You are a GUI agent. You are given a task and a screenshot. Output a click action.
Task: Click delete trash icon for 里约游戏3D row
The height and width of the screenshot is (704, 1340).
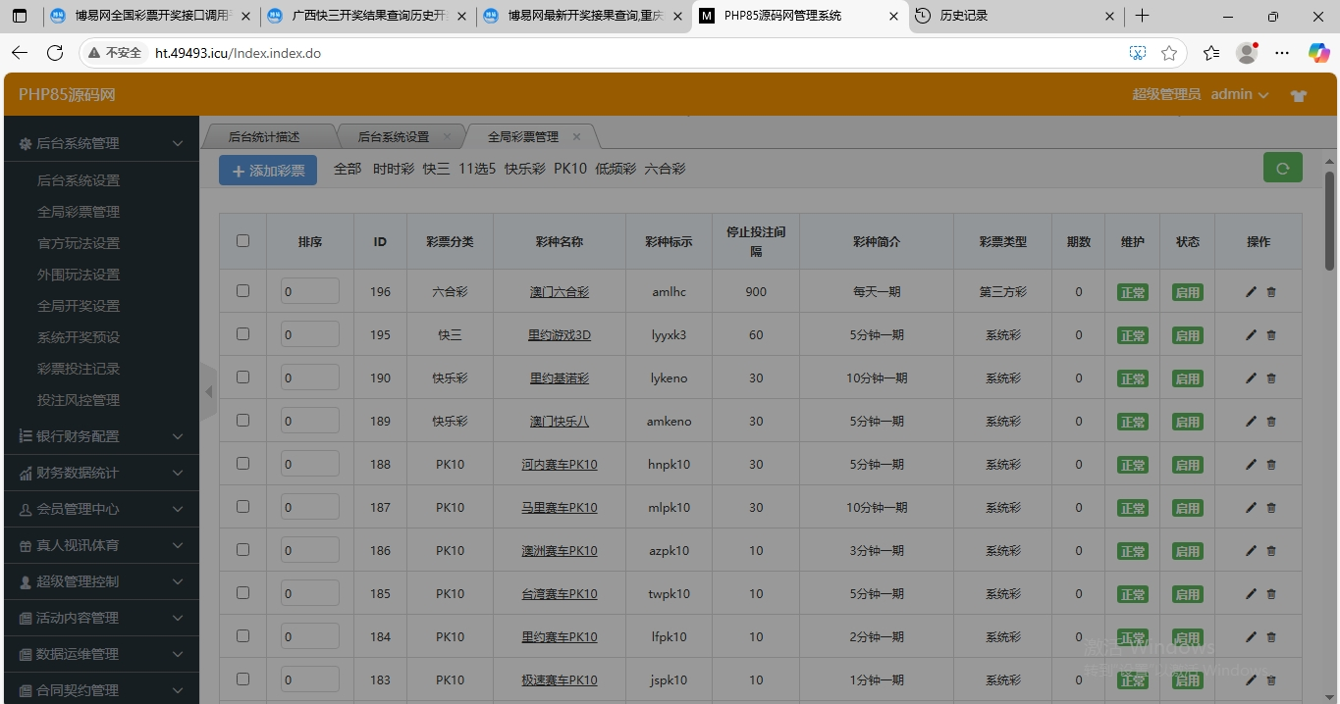(1271, 335)
